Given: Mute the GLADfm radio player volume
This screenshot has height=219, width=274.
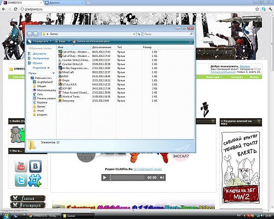Looking at the screenshot, I should (x=162, y=177).
